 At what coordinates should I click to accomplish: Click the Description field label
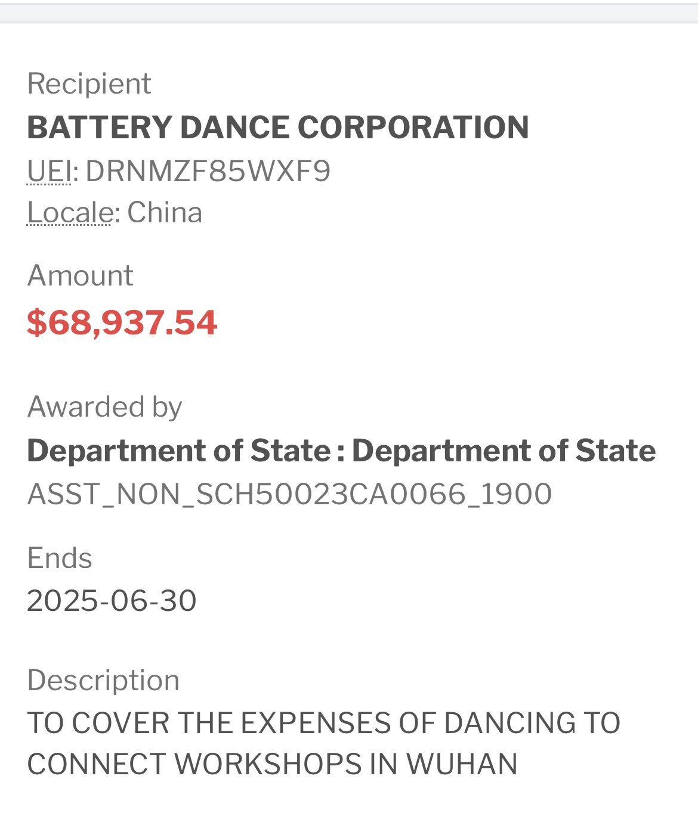[x=103, y=680]
